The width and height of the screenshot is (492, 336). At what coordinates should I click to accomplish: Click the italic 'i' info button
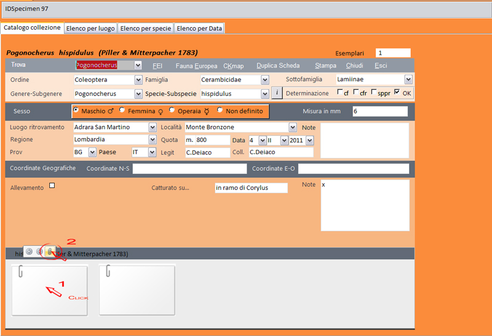(277, 93)
